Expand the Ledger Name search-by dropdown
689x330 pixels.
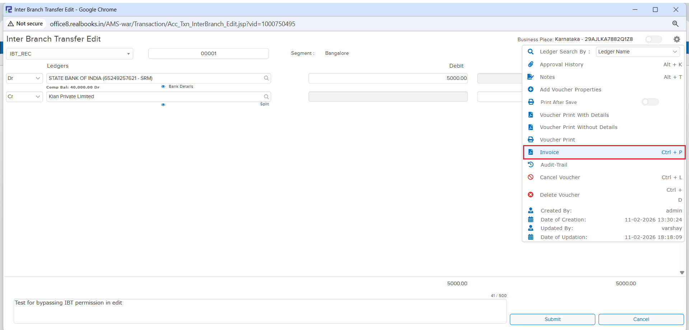click(638, 52)
